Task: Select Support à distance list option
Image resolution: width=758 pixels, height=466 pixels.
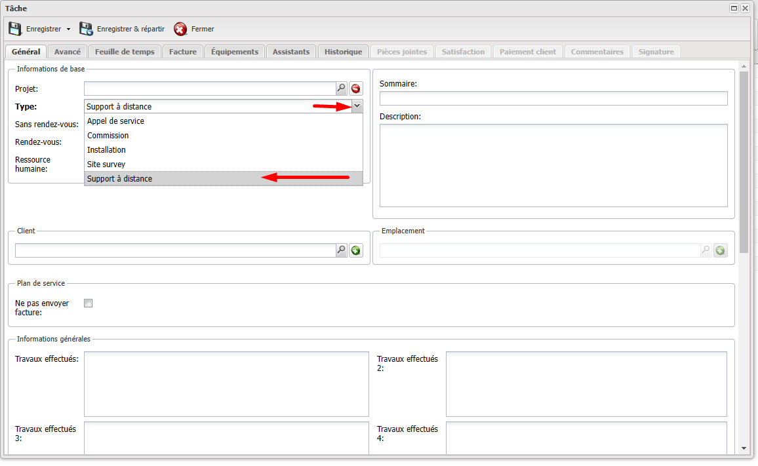Action: pyautogui.click(x=224, y=179)
